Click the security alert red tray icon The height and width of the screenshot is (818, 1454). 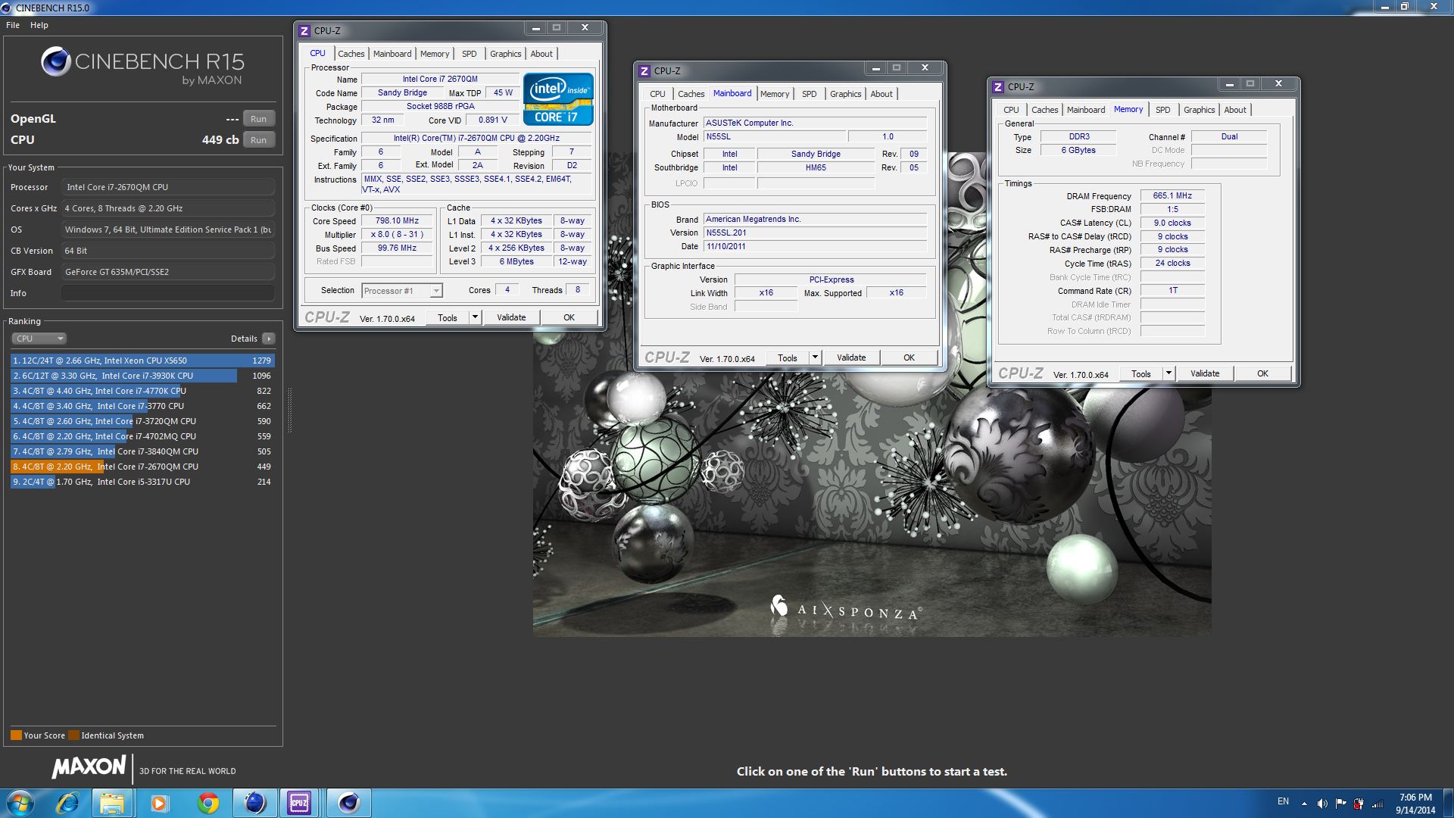[1359, 804]
